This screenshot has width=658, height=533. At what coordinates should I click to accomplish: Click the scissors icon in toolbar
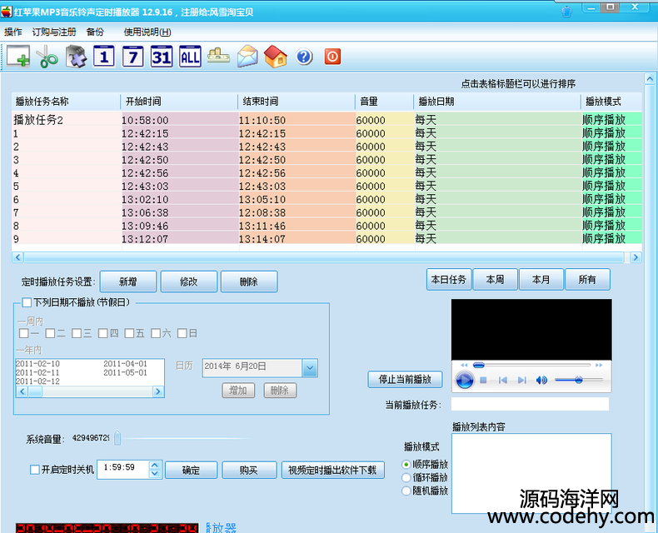[x=47, y=57]
